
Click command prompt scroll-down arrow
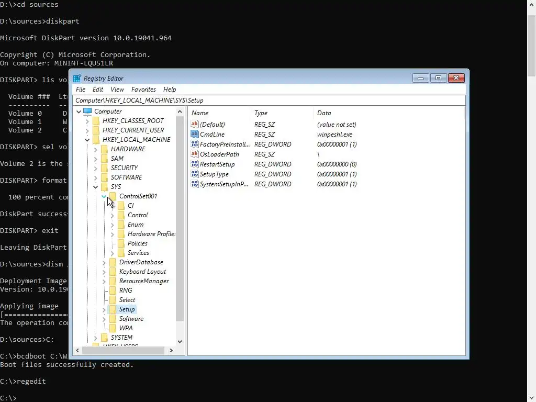tap(532, 398)
